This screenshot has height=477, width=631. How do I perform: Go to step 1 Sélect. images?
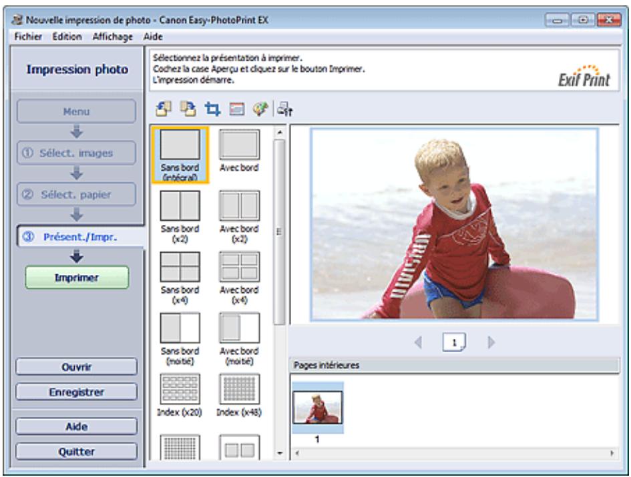coord(77,153)
